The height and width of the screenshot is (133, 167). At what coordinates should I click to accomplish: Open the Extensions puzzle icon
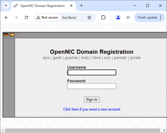[x=103, y=17]
